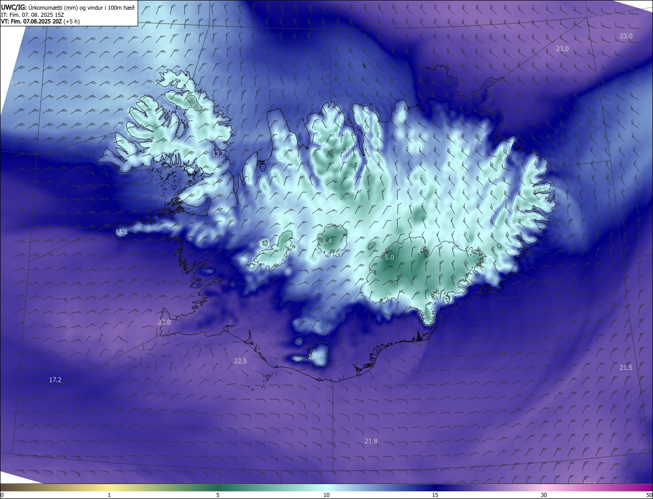Click the 5.0 value on the large southeast glacier

tap(389, 258)
